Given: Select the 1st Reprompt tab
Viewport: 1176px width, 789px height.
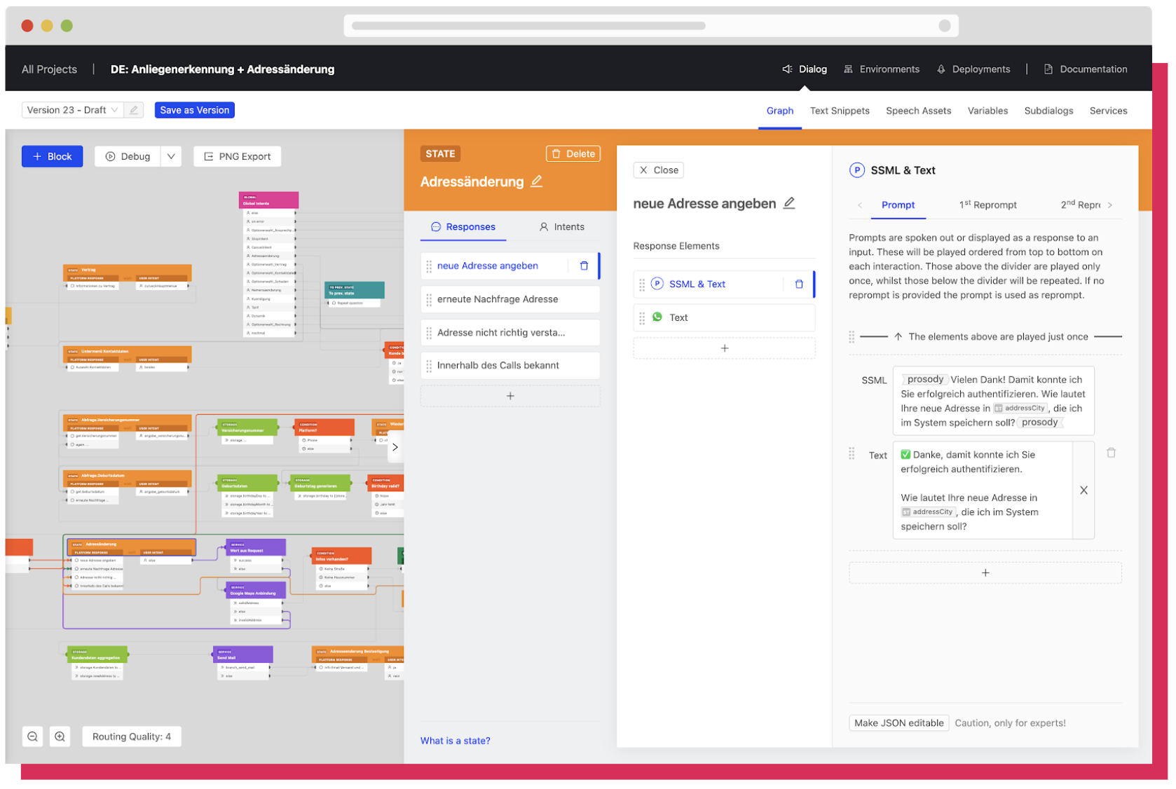Looking at the screenshot, I should tap(988, 205).
